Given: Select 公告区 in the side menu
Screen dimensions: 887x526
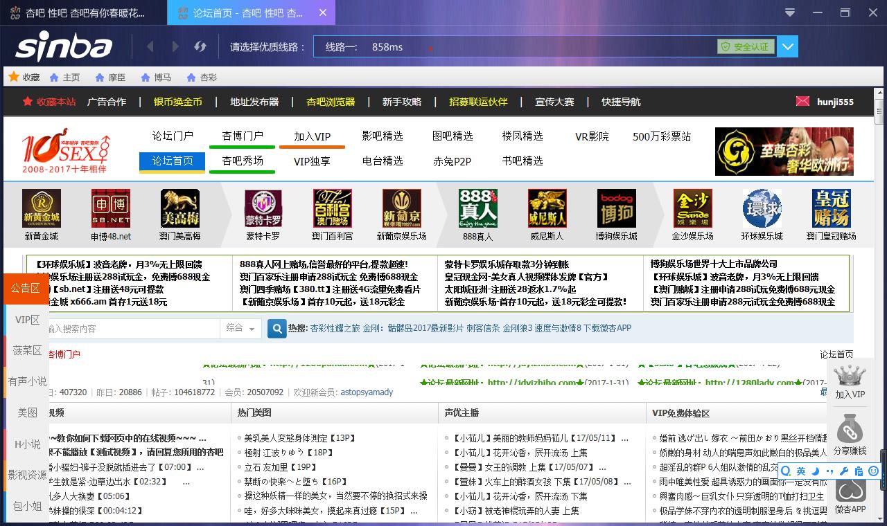Looking at the screenshot, I should pyautogui.click(x=26, y=289).
